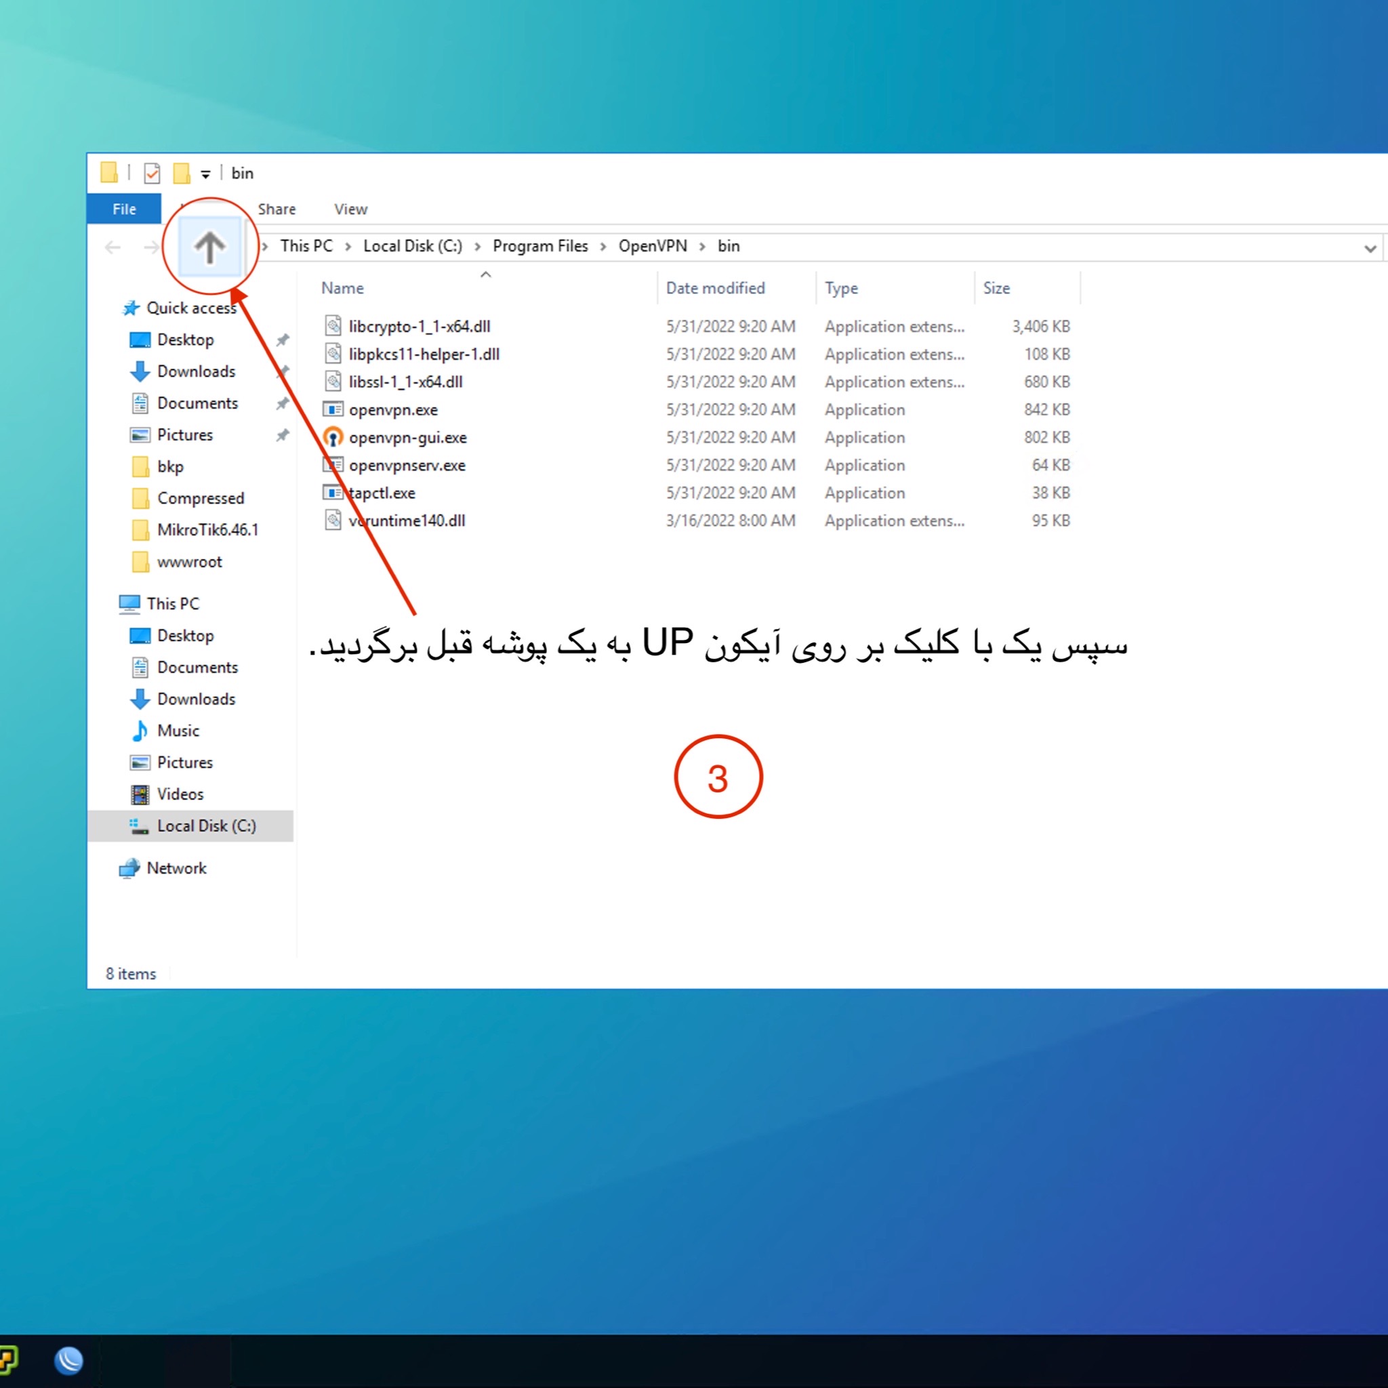
Task: Open address bar history dropdown arrow
Action: (x=1370, y=249)
